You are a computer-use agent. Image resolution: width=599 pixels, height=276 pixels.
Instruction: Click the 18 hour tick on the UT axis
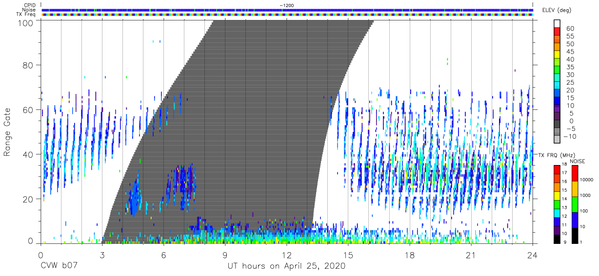410,256
